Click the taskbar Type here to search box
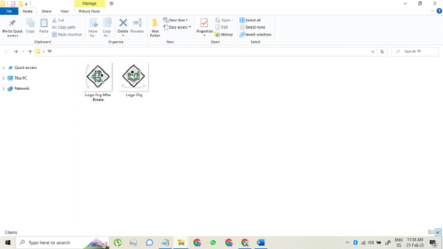The image size is (443, 249). [62, 242]
